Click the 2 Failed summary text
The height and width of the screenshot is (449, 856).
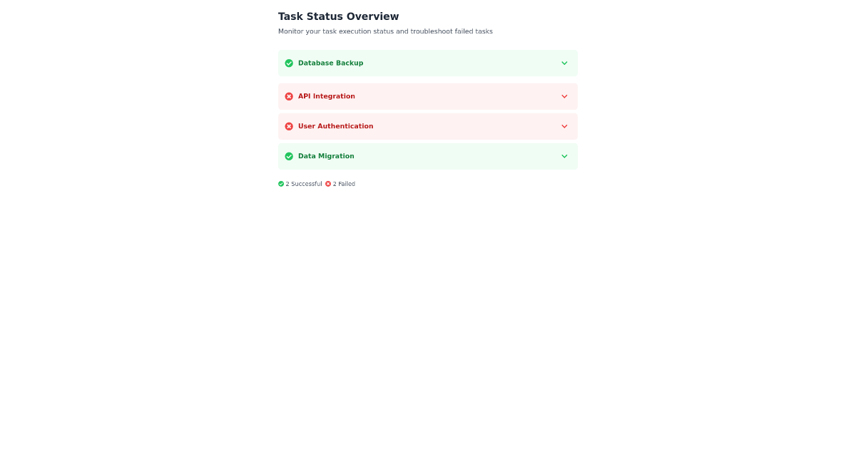click(x=344, y=184)
